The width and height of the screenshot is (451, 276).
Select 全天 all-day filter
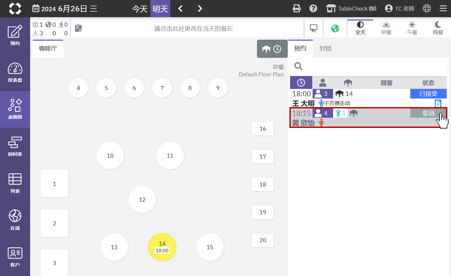point(360,28)
